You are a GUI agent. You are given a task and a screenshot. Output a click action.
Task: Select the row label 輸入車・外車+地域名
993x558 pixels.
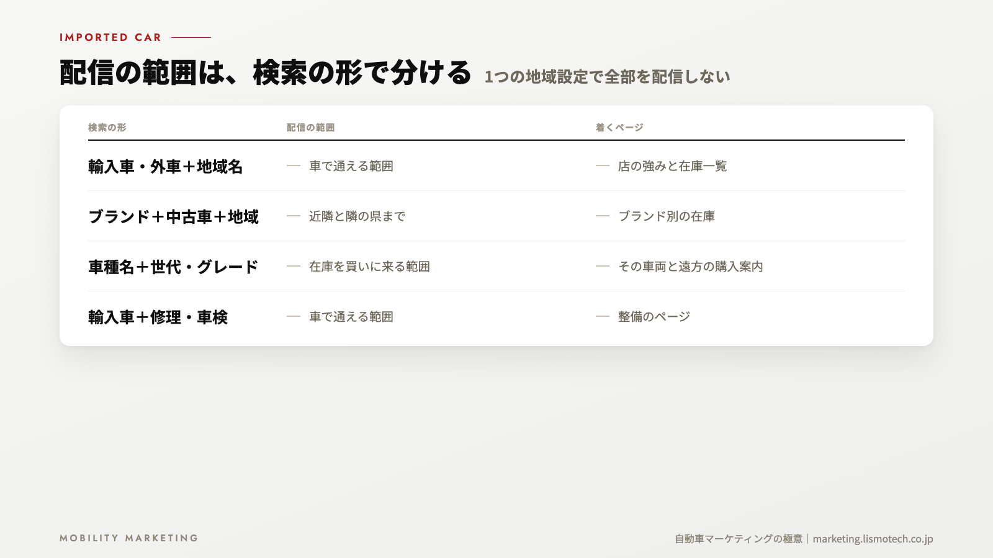coord(165,166)
